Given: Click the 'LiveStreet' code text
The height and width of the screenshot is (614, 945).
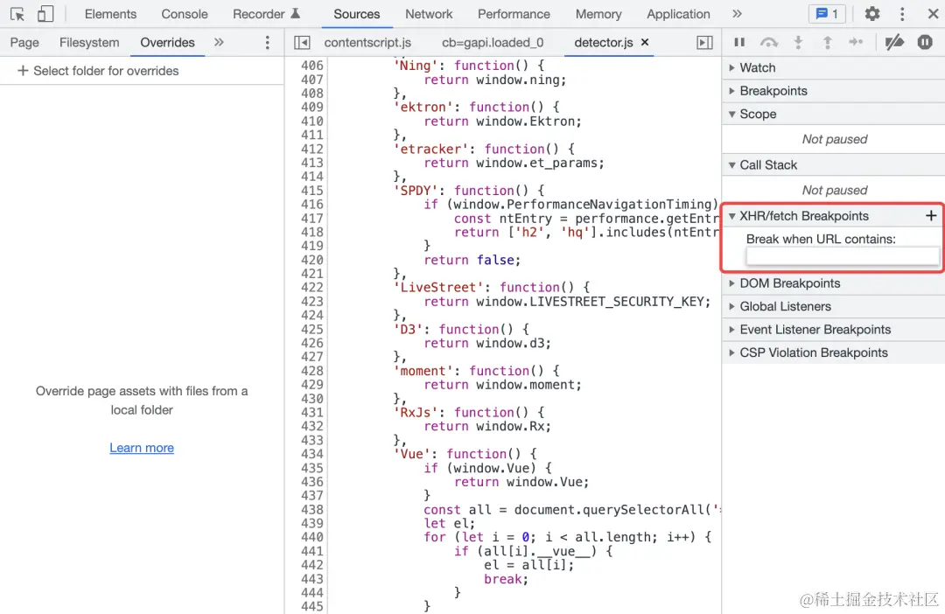Looking at the screenshot, I should [438, 288].
